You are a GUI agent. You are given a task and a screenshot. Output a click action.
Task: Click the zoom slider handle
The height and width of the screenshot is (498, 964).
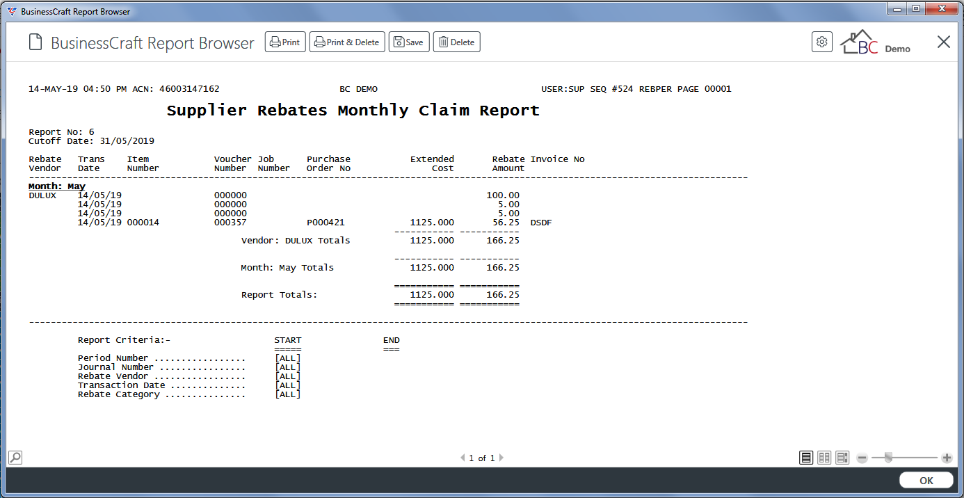point(888,457)
